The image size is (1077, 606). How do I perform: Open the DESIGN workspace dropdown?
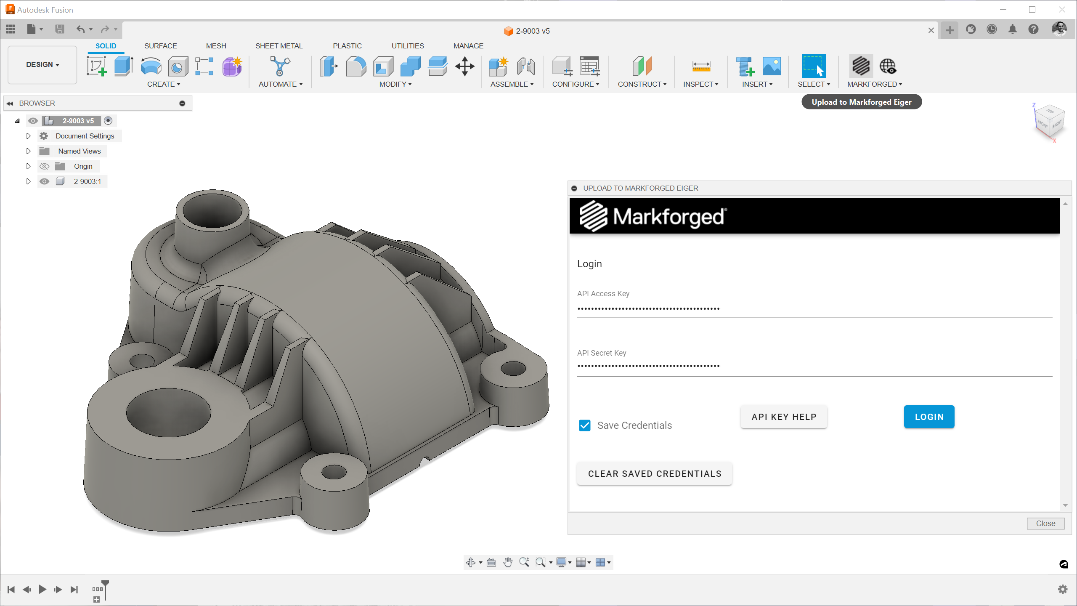click(x=42, y=64)
